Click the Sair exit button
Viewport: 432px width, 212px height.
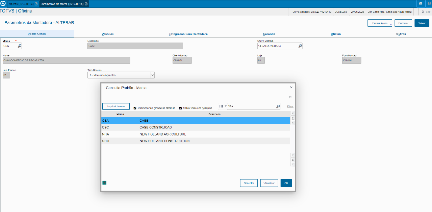426,12
